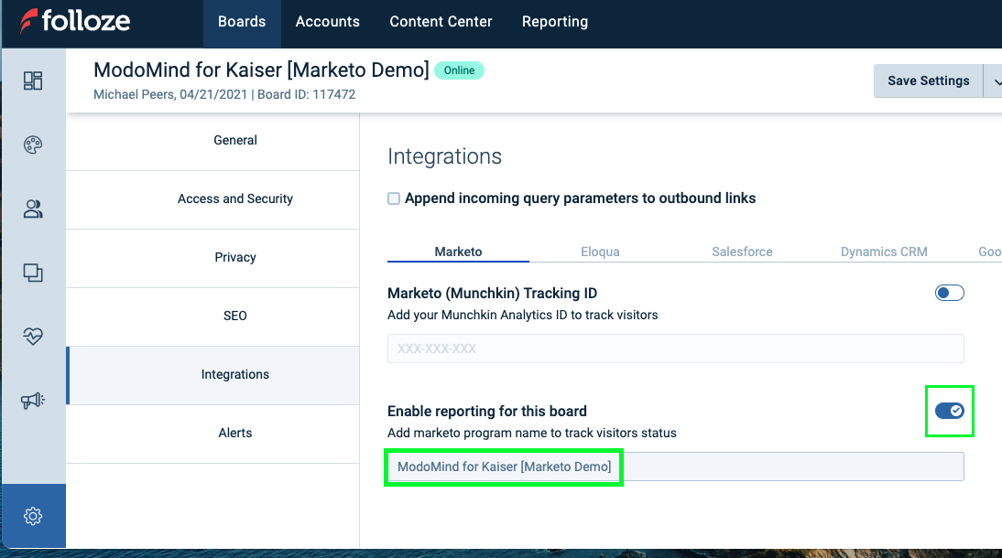Click the Board ID 117472 text

[307, 94]
